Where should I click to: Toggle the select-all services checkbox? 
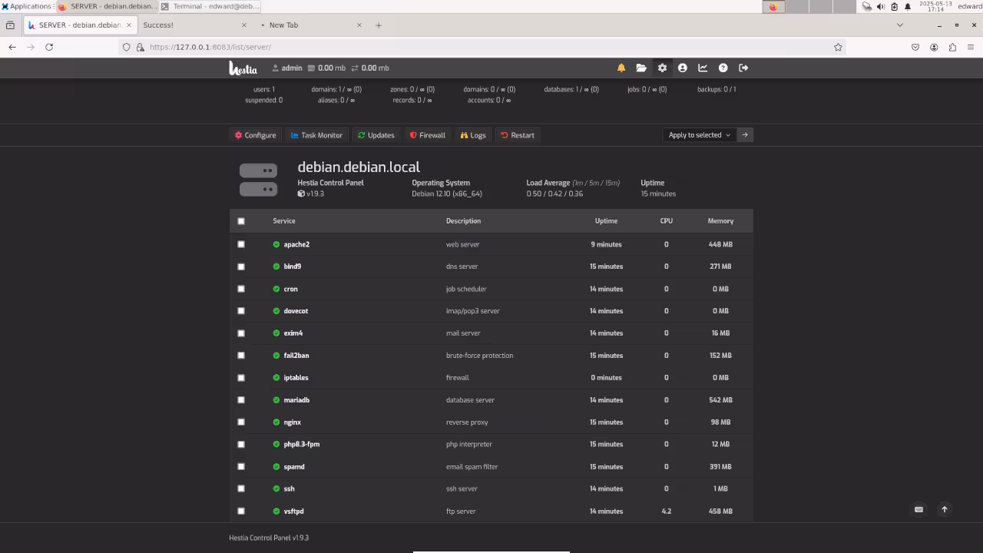click(241, 221)
